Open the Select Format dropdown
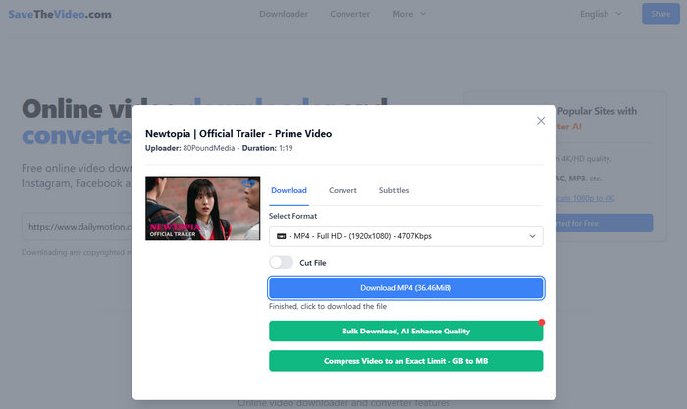 point(405,236)
